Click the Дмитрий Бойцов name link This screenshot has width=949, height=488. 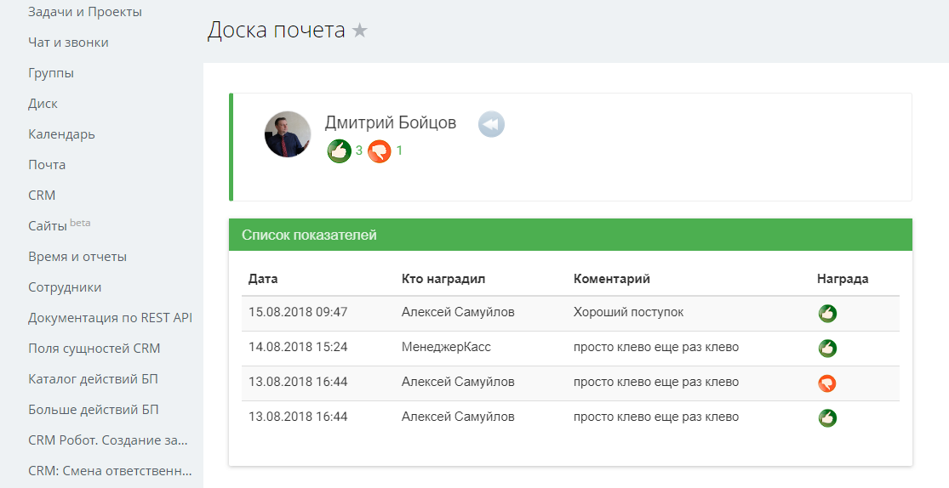coord(391,123)
